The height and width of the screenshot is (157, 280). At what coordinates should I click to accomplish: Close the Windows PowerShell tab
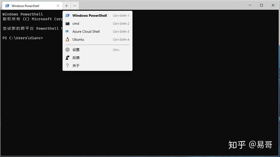pyautogui.click(x=58, y=5)
